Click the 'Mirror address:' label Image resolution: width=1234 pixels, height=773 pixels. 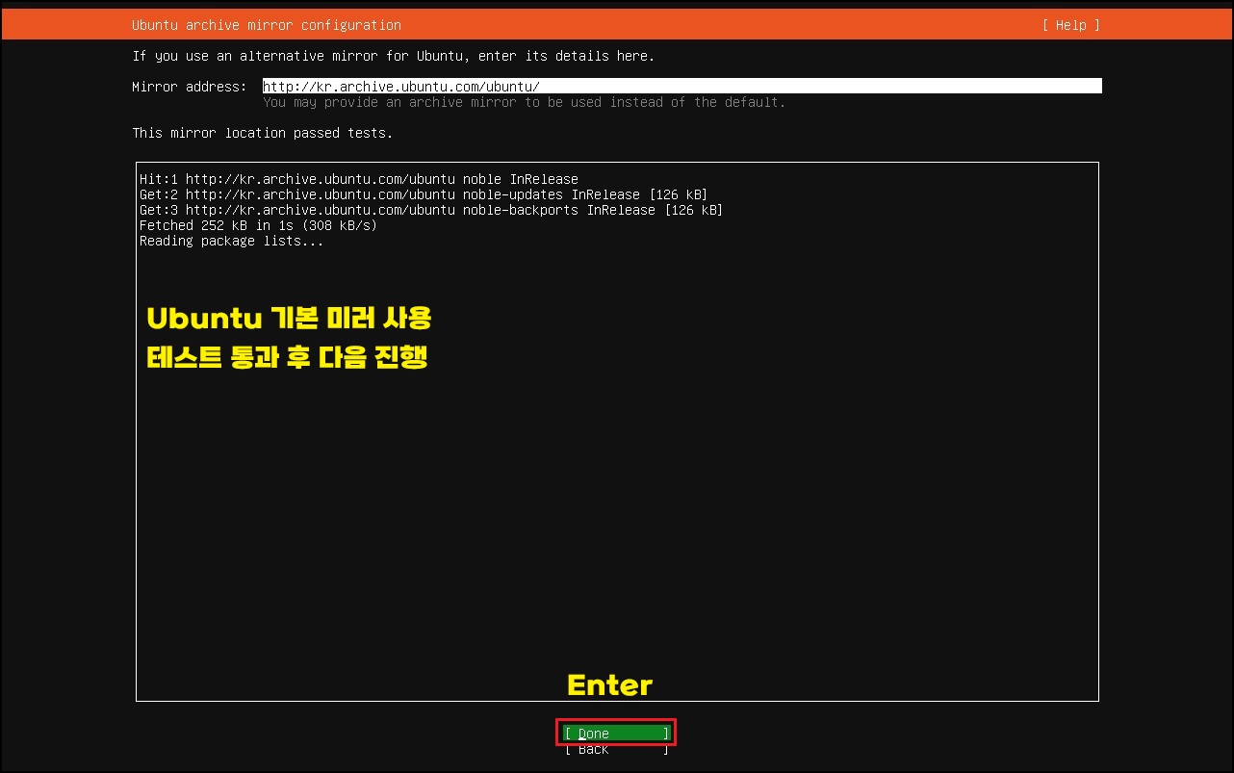point(190,87)
